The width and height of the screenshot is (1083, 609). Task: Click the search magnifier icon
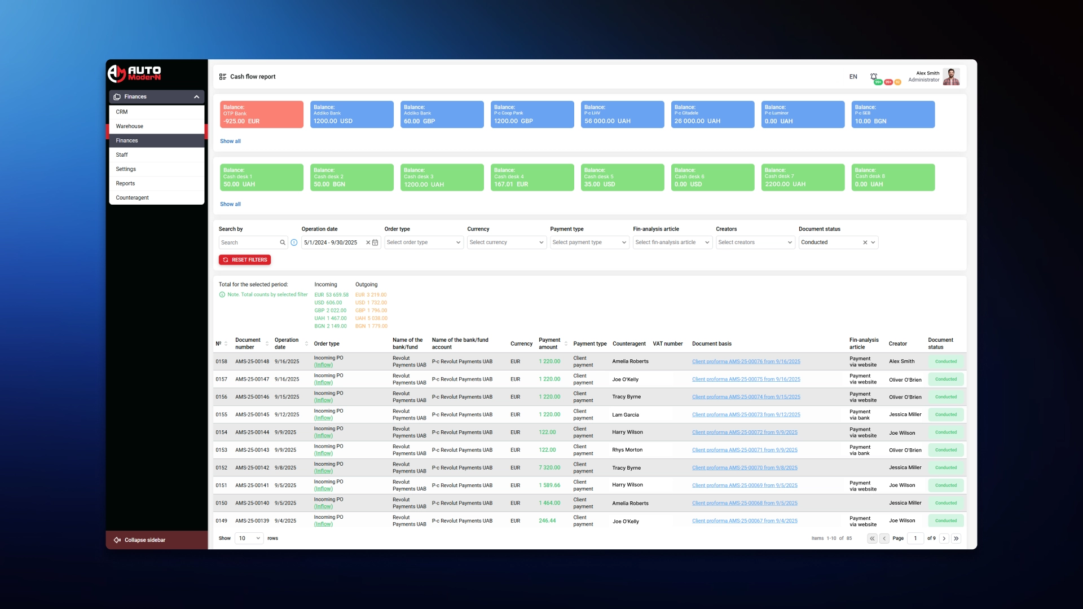pyautogui.click(x=283, y=242)
